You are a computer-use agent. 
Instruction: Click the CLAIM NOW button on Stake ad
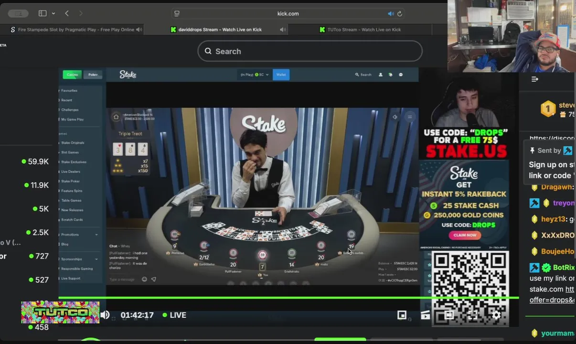(x=465, y=235)
